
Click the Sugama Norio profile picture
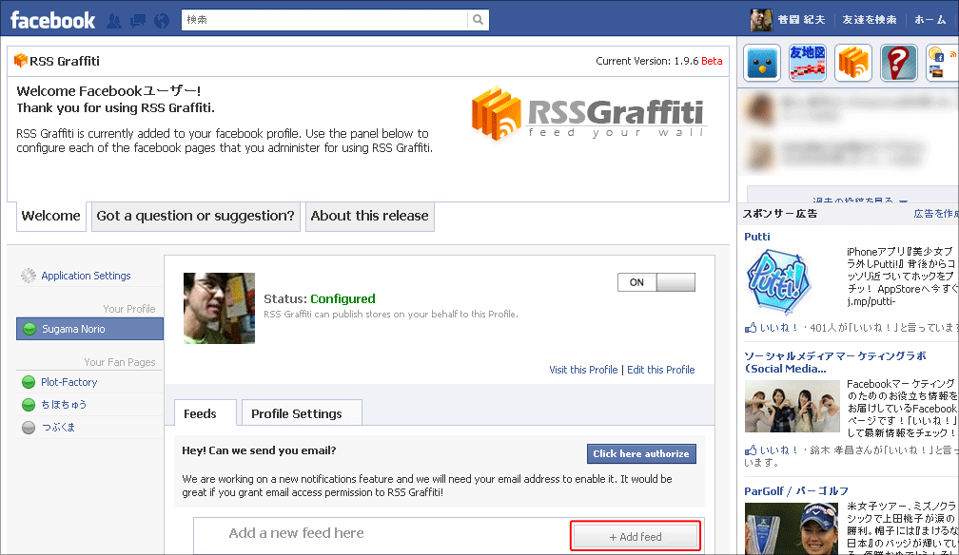click(x=219, y=308)
